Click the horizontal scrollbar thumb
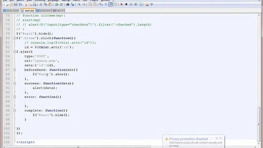Viewport: 263px width, 148px height. point(78,147)
